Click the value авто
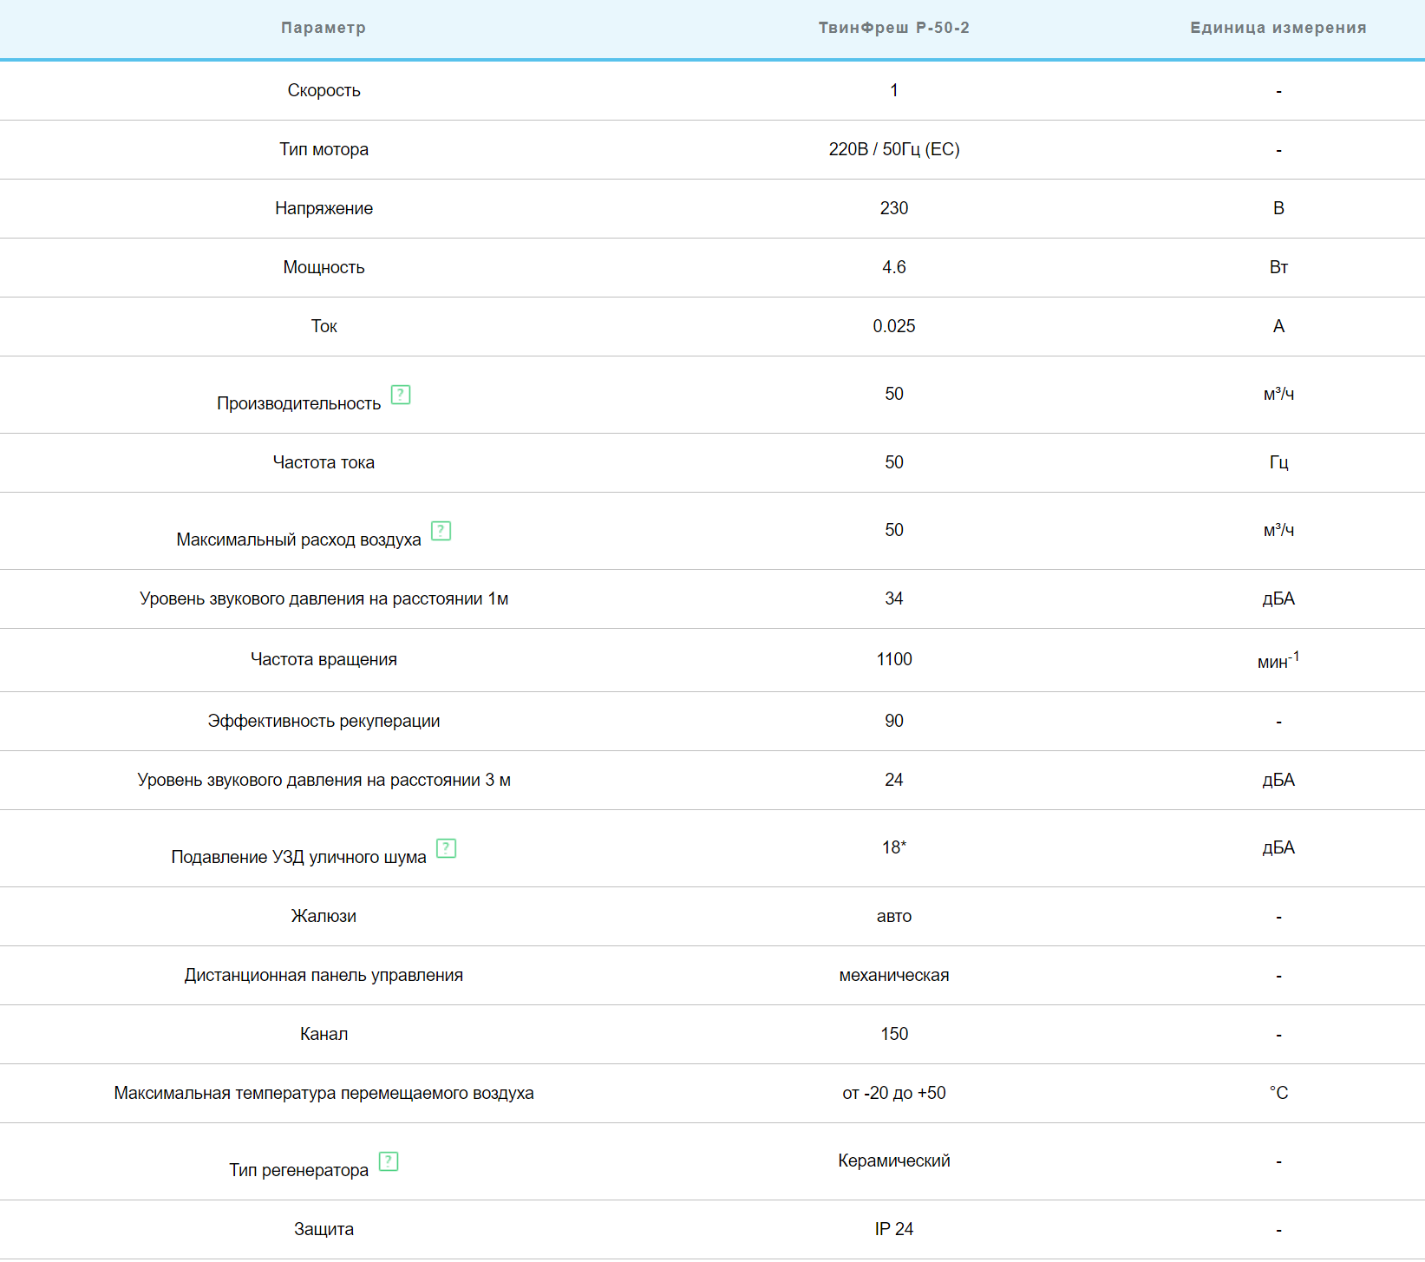The width and height of the screenshot is (1425, 1262). click(x=894, y=916)
